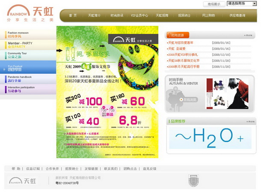Click +more in 品牌推荐 panel
The image size is (261, 192).
tap(250, 122)
